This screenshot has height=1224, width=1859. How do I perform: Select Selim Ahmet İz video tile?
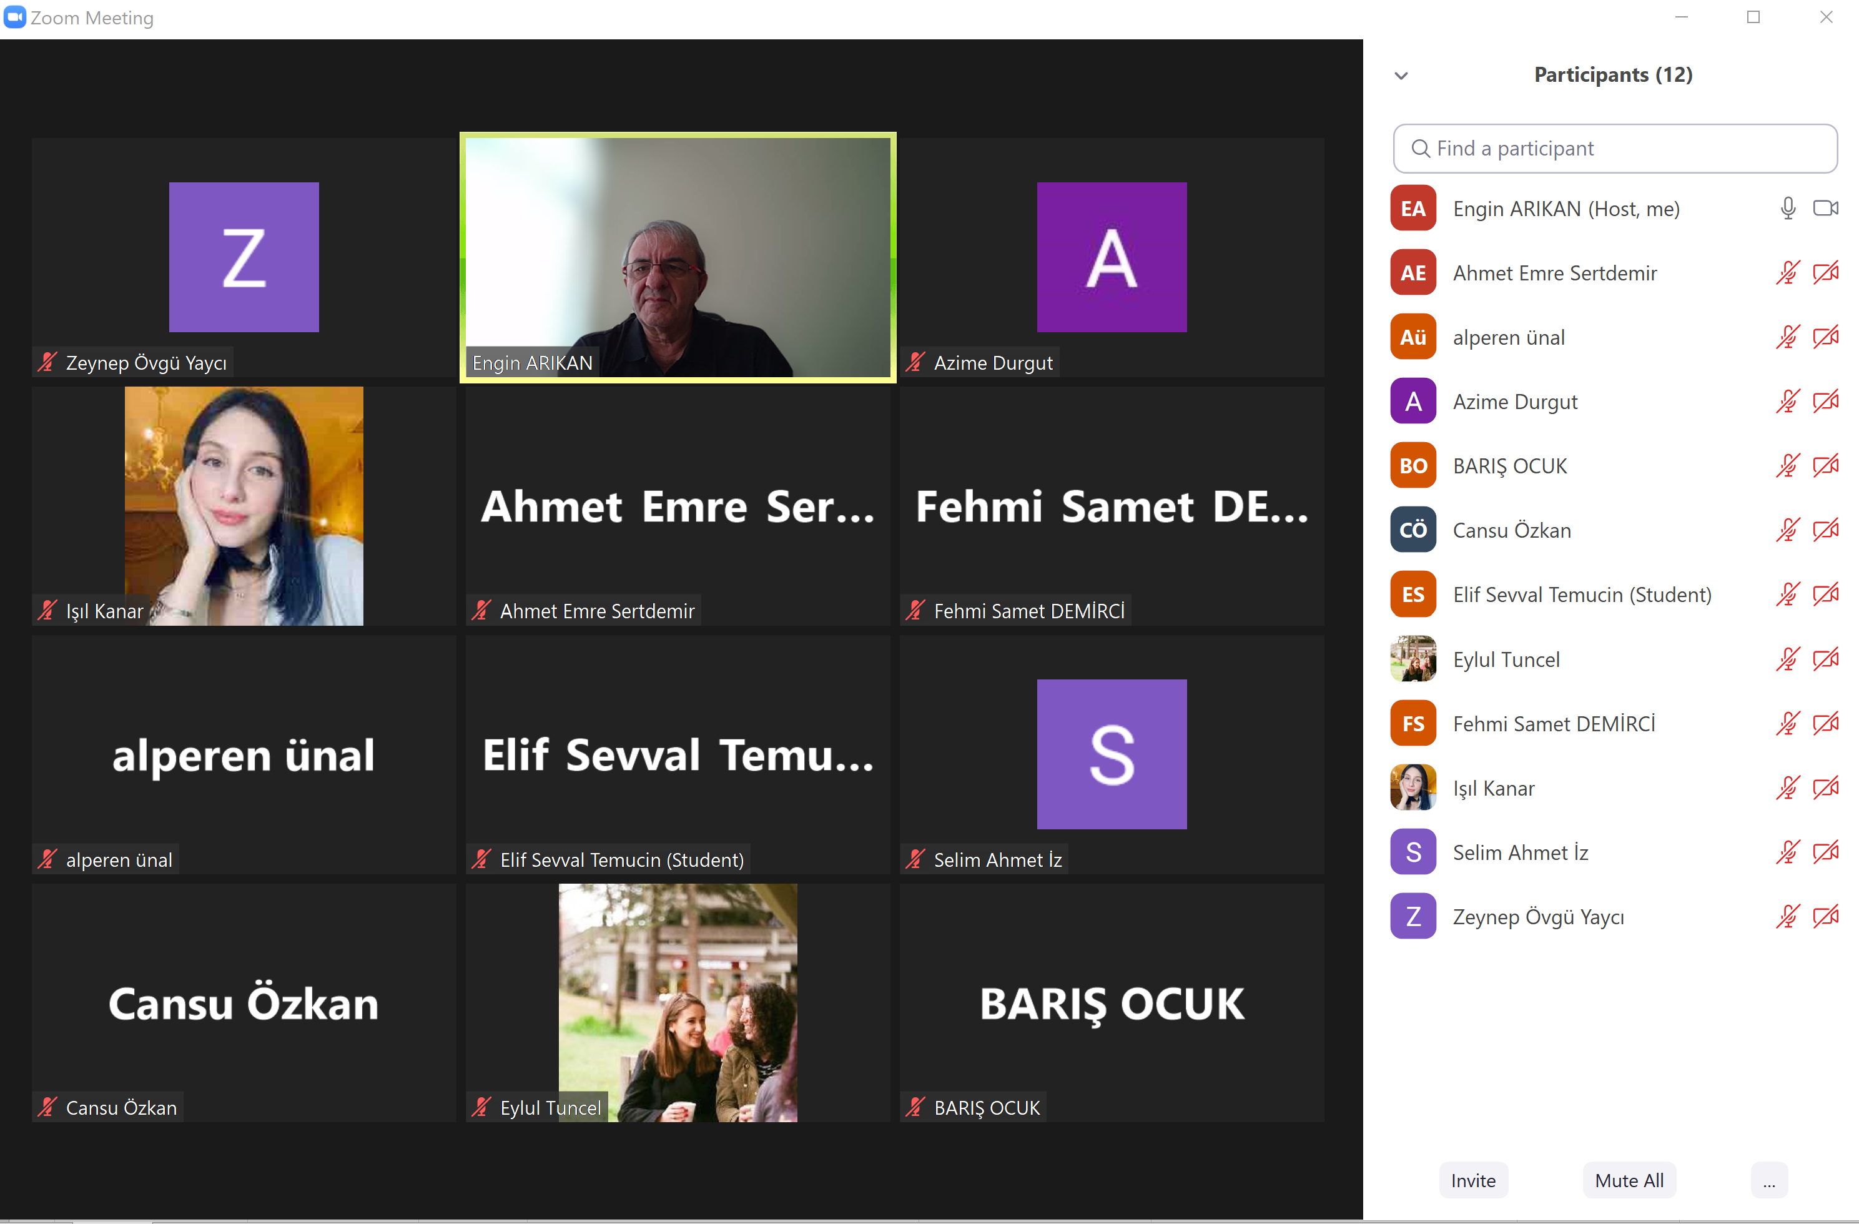[x=1112, y=754]
